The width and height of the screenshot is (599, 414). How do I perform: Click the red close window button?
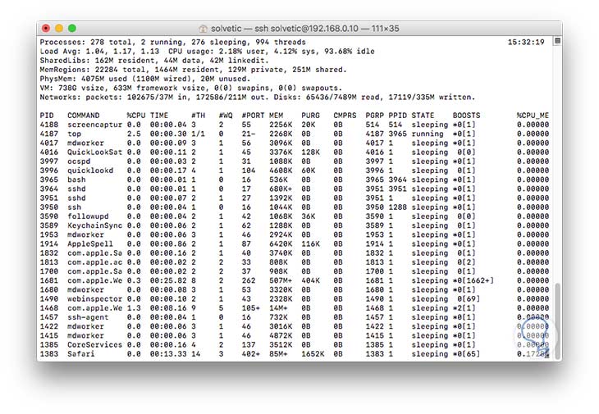coord(46,28)
